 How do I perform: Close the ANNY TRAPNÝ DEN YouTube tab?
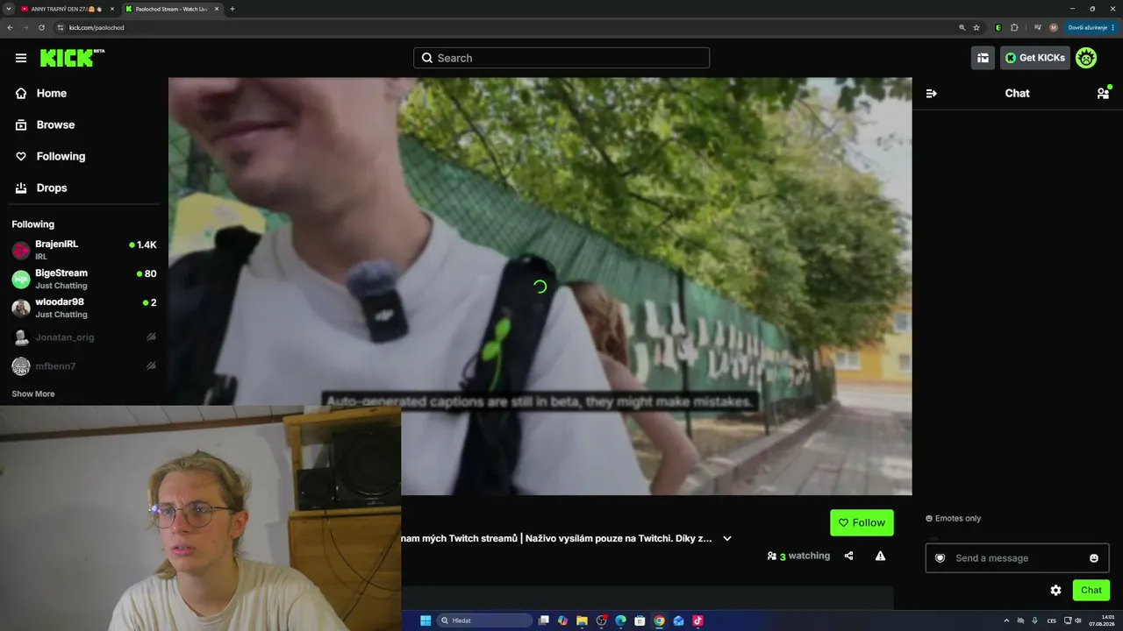tap(111, 9)
